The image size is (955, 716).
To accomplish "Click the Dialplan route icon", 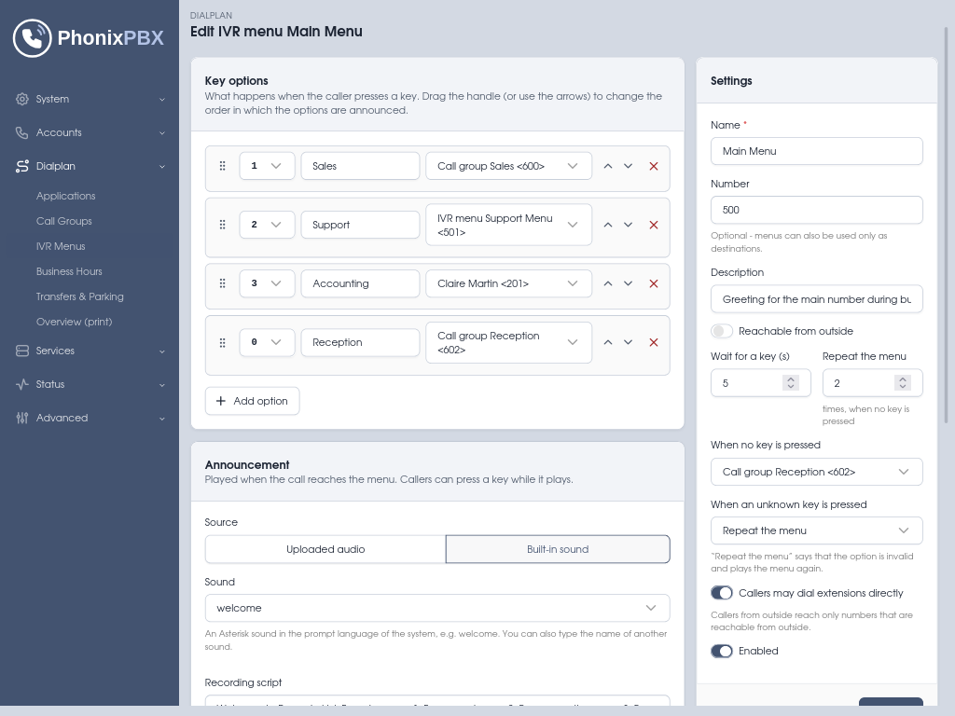I will pos(22,166).
